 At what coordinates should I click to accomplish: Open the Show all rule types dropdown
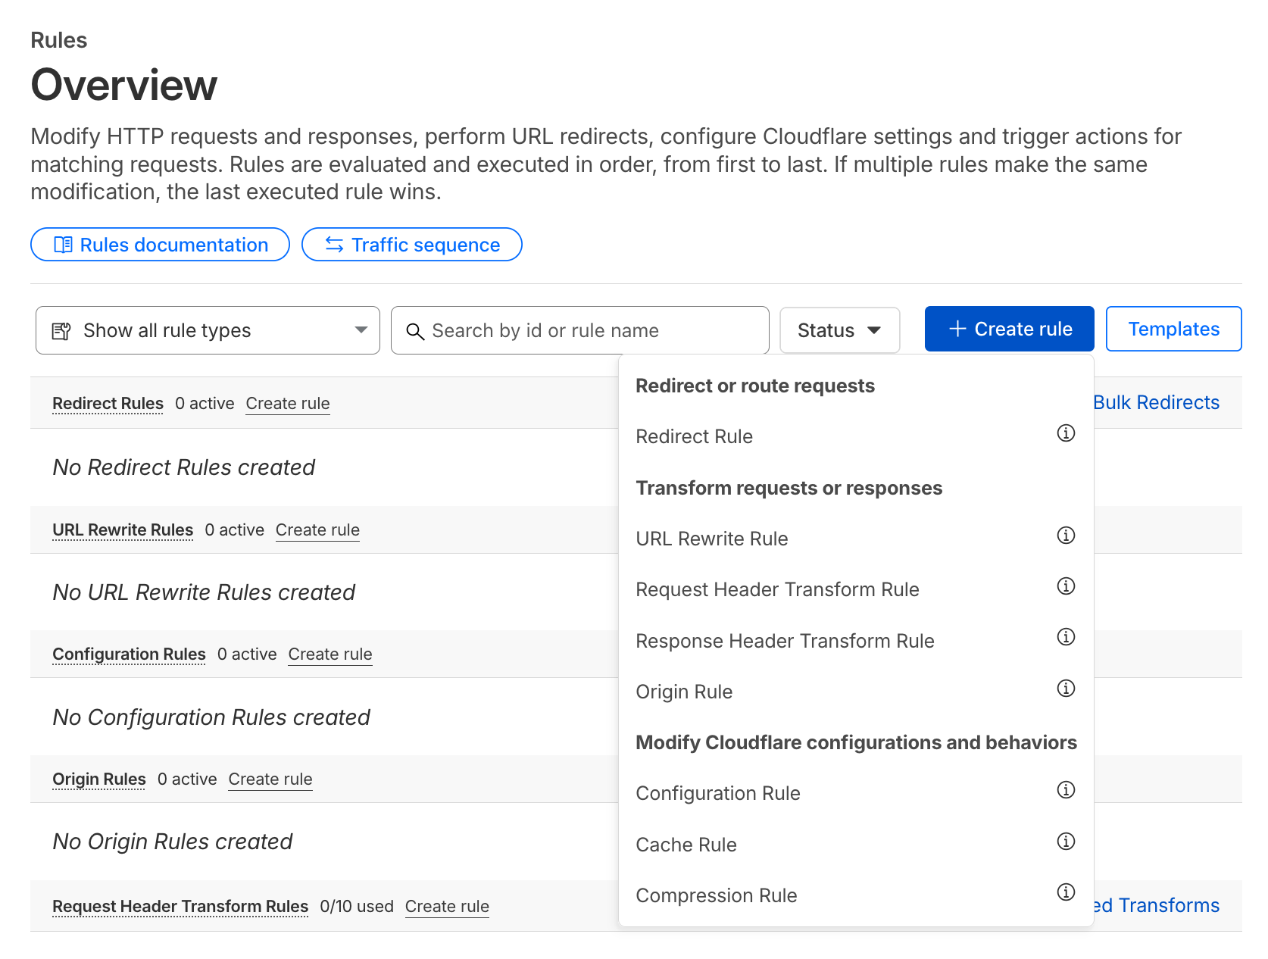(x=207, y=330)
